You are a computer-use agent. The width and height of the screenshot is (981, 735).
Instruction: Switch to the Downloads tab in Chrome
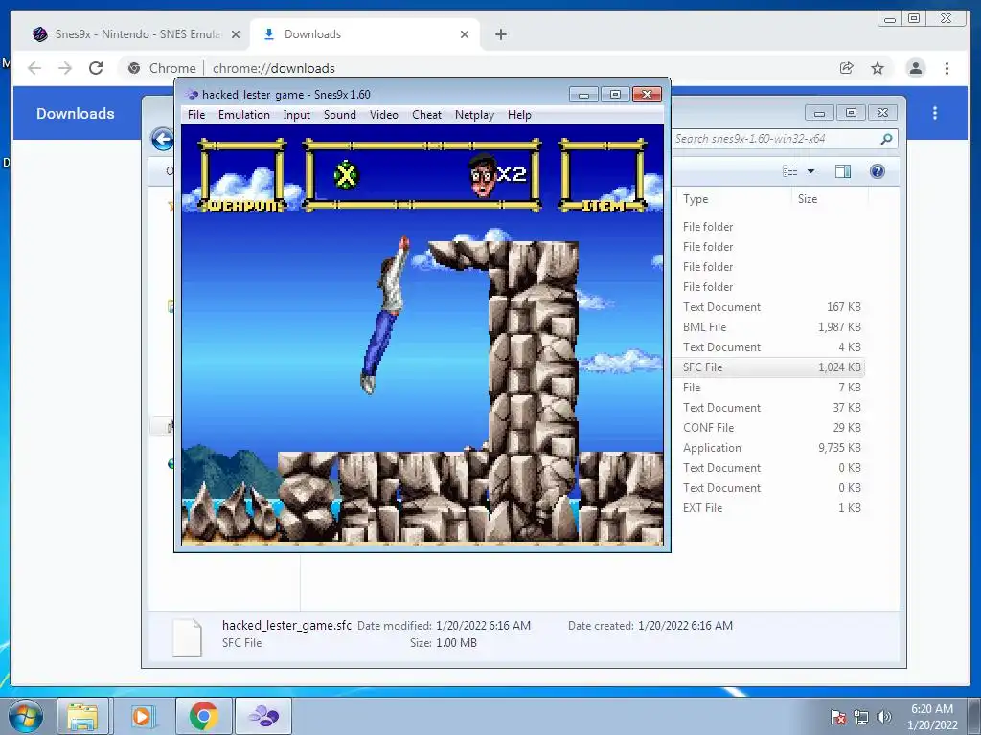click(365, 34)
